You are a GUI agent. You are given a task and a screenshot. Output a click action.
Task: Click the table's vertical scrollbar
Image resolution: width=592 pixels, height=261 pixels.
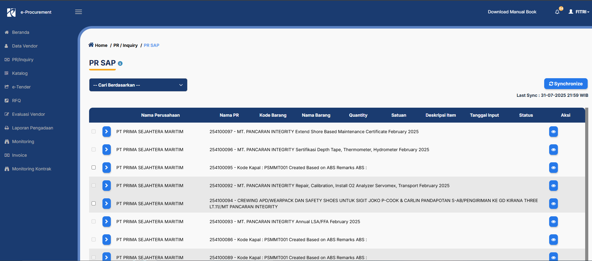[x=586, y=183]
